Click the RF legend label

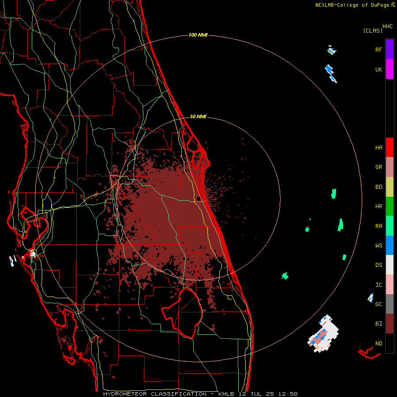378,50
